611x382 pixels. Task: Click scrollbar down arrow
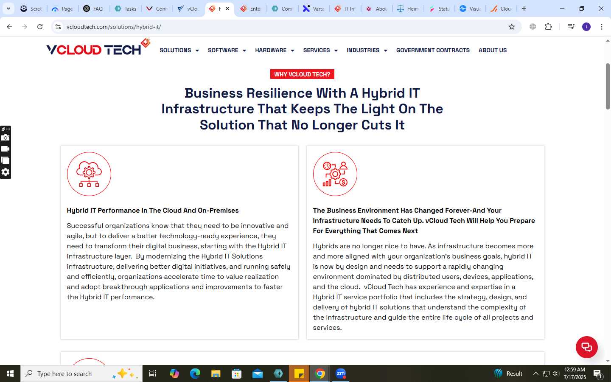(x=608, y=361)
